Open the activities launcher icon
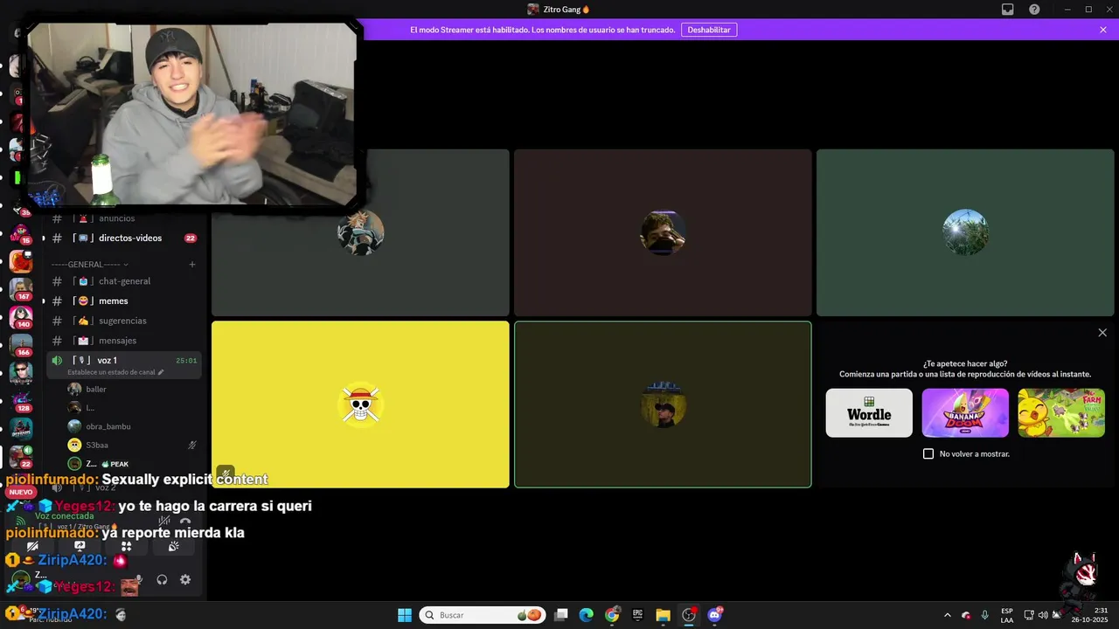1119x629 pixels. [x=127, y=547]
